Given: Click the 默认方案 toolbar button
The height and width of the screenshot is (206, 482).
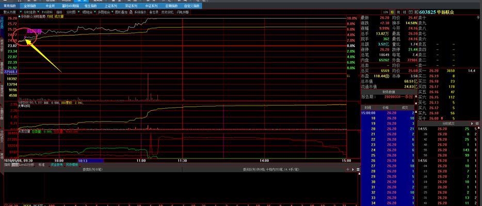Looking at the screenshot, I should pos(9,12).
